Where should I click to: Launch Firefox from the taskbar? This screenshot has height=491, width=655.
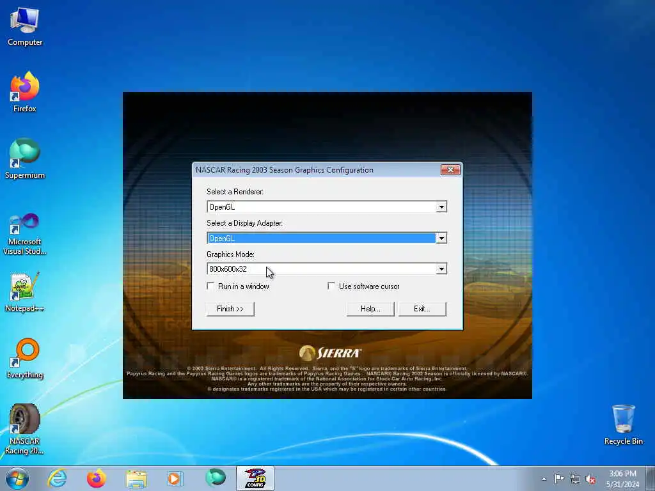click(97, 478)
